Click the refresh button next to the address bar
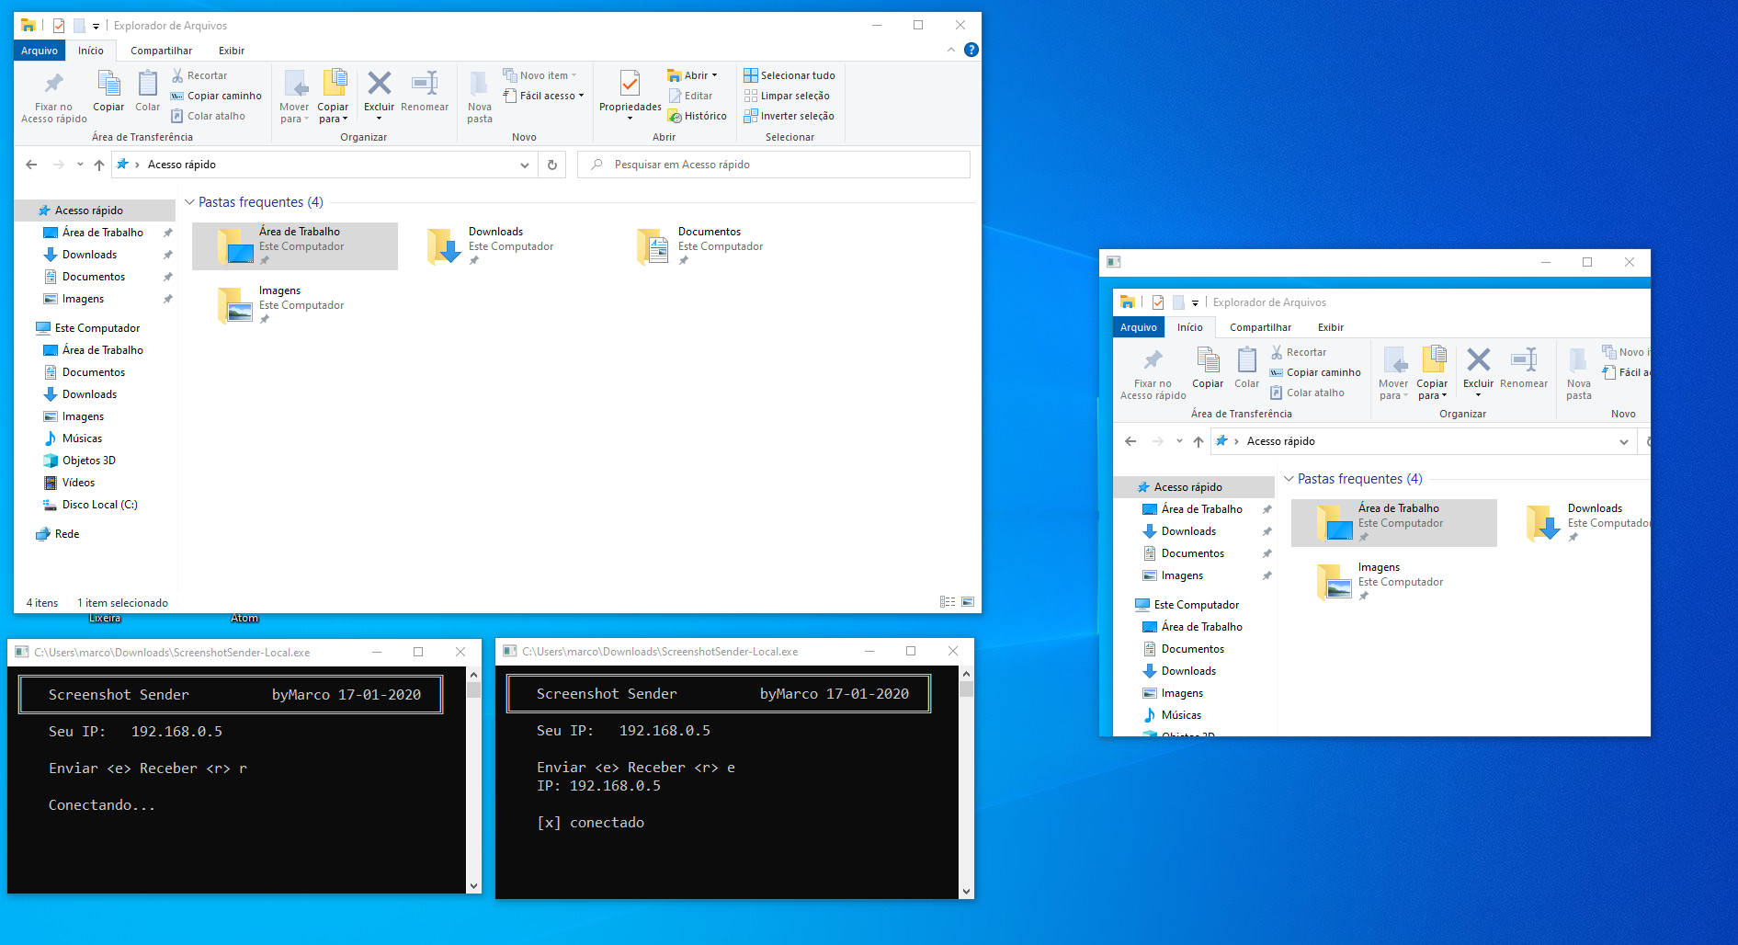This screenshot has width=1738, height=945. (551, 164)
